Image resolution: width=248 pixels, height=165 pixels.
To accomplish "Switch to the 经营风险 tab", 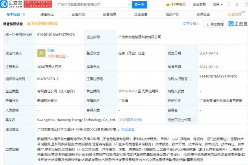I will click(78, 15).
